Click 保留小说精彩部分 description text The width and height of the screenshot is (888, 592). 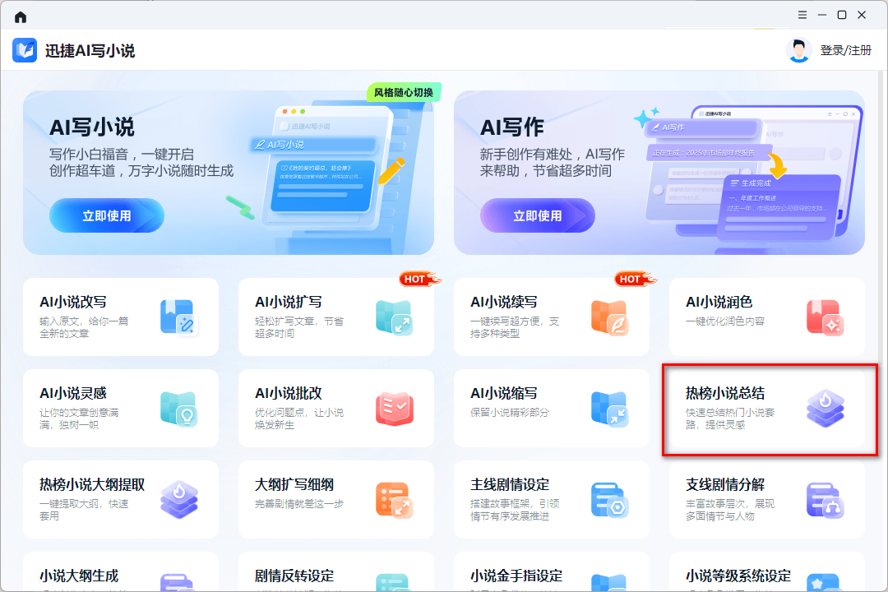point(510,413)
